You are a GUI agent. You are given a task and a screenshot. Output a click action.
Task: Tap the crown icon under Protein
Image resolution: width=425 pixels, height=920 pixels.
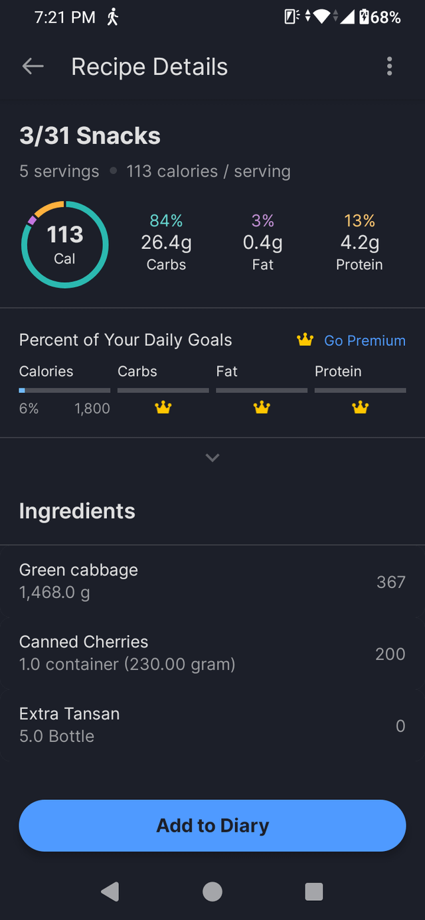(x=360, y=408)
